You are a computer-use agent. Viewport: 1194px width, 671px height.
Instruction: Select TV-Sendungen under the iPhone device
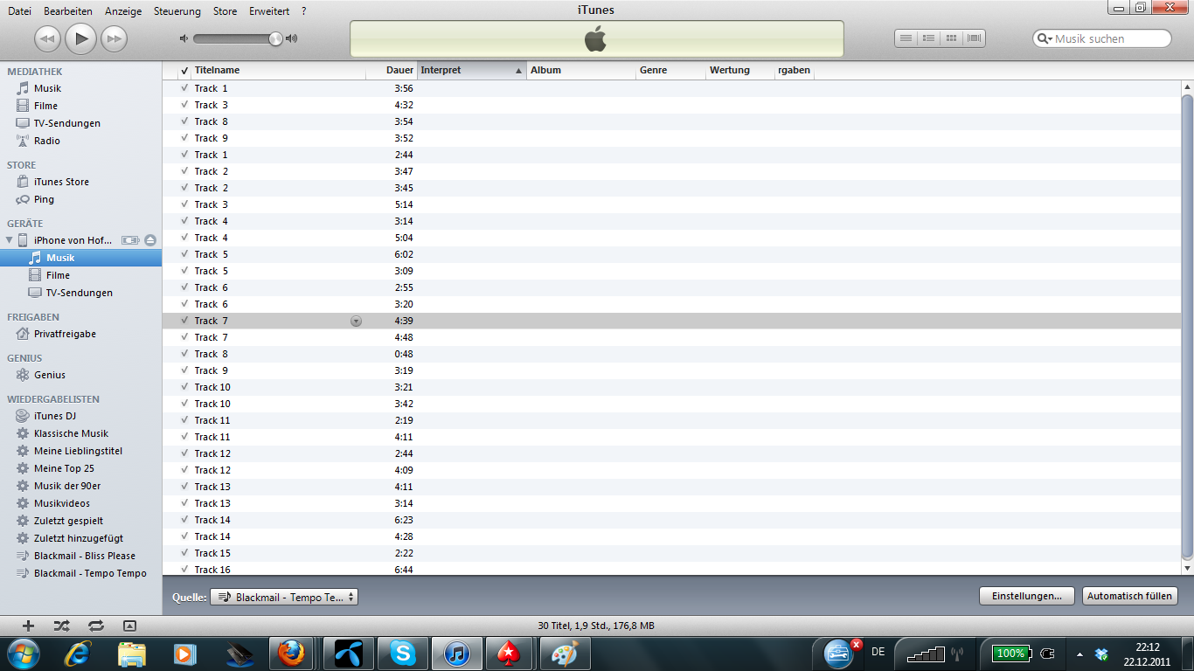click(79, 293)
